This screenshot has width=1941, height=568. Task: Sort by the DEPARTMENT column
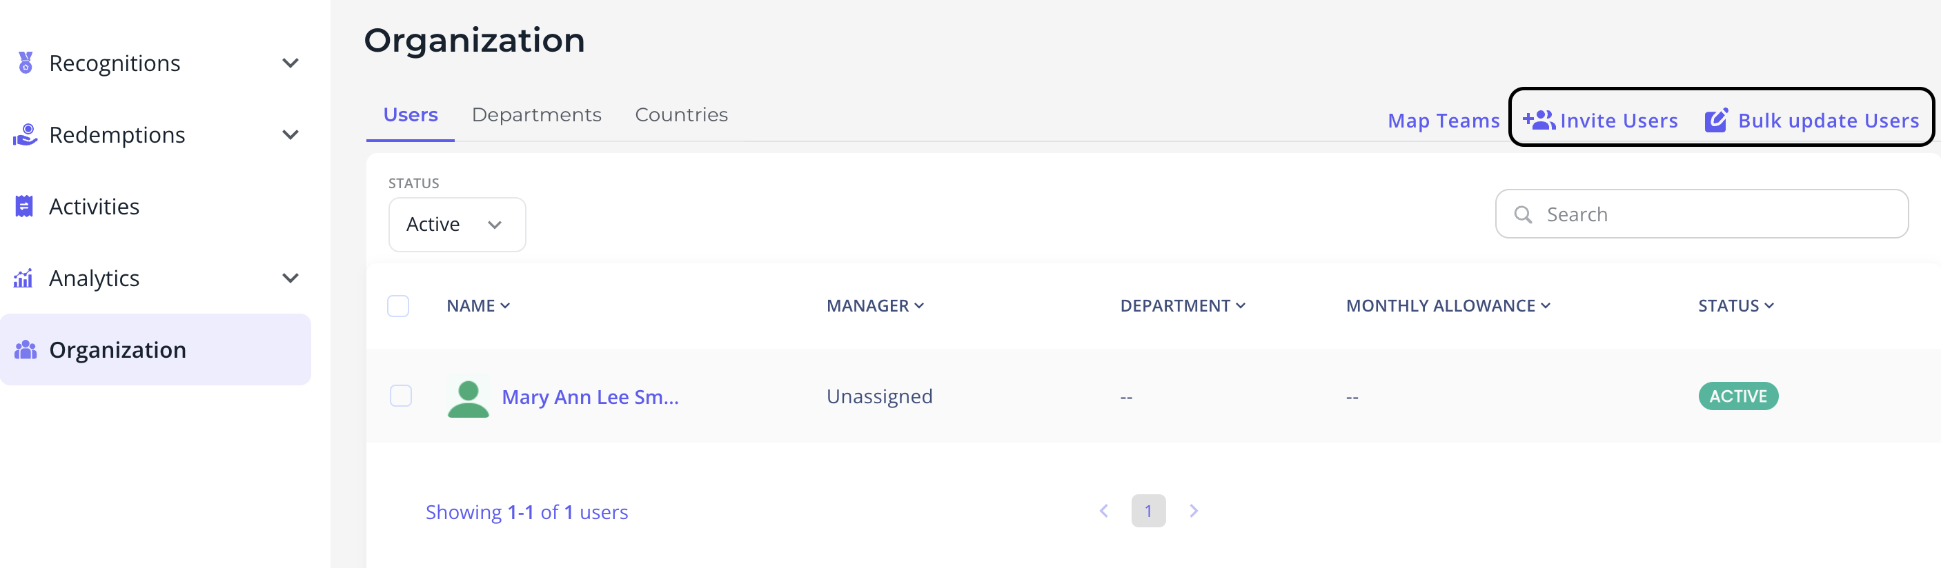tap(1183, 305)
